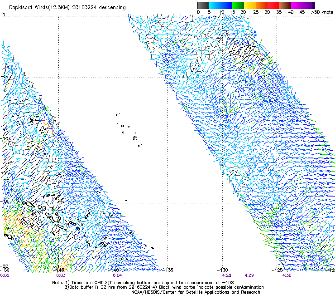Viewport: 335px width, 295px height.
Task: Click the '-135' longitude axis label
Action: [167, 270]
